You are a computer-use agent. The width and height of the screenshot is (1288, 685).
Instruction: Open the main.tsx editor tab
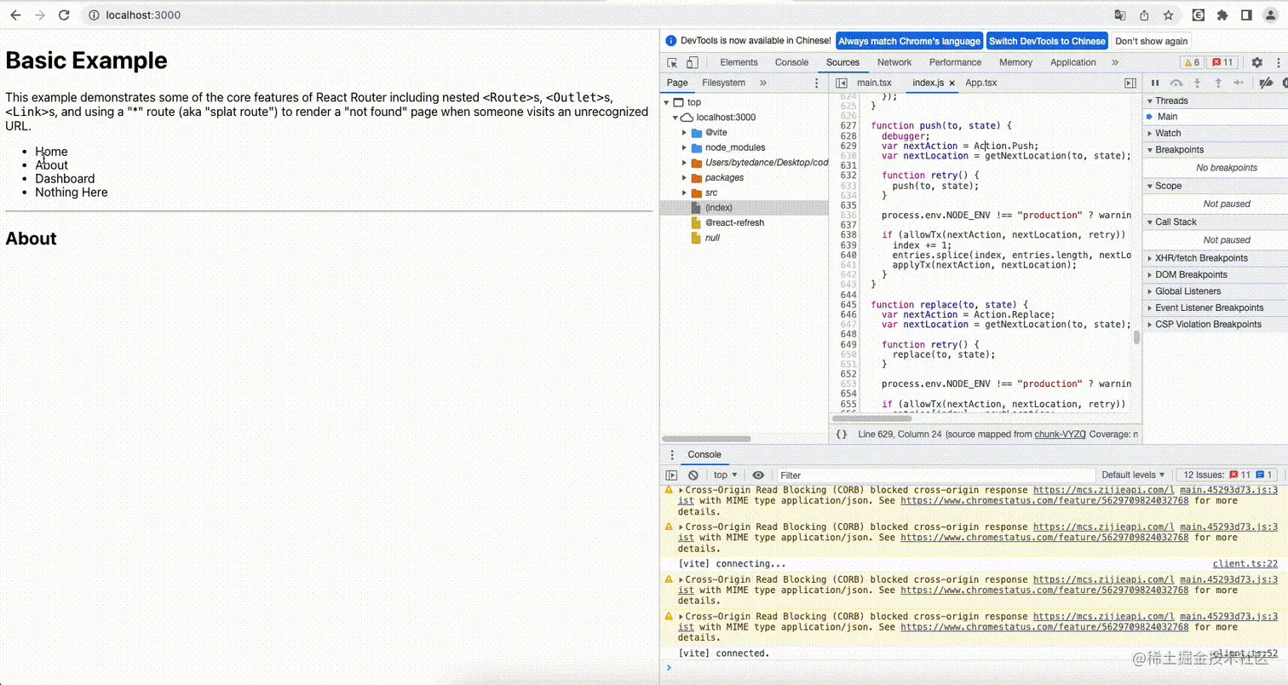click(874, 83)
